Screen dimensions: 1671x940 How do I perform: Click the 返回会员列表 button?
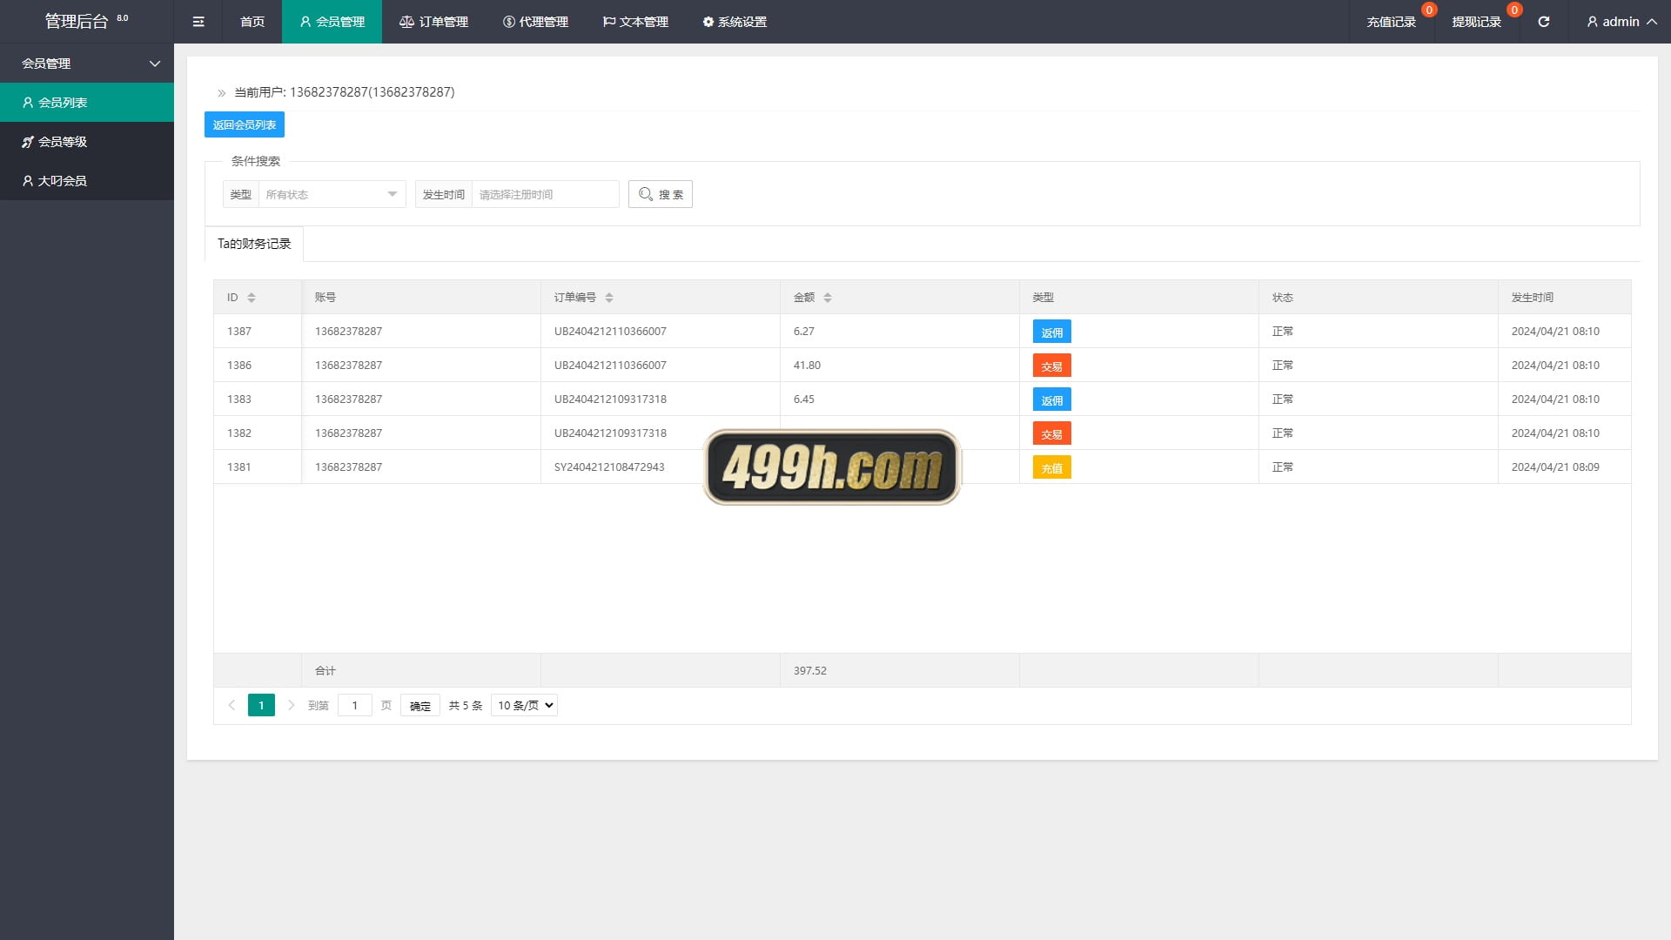(x=245, y=124)
